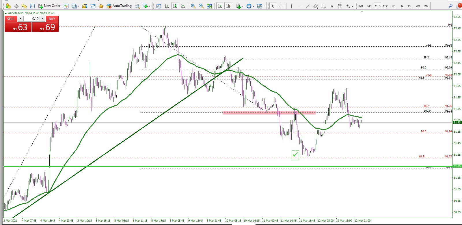
Task: Increase volume with the up arrow
Action: (x=42, y=19)
